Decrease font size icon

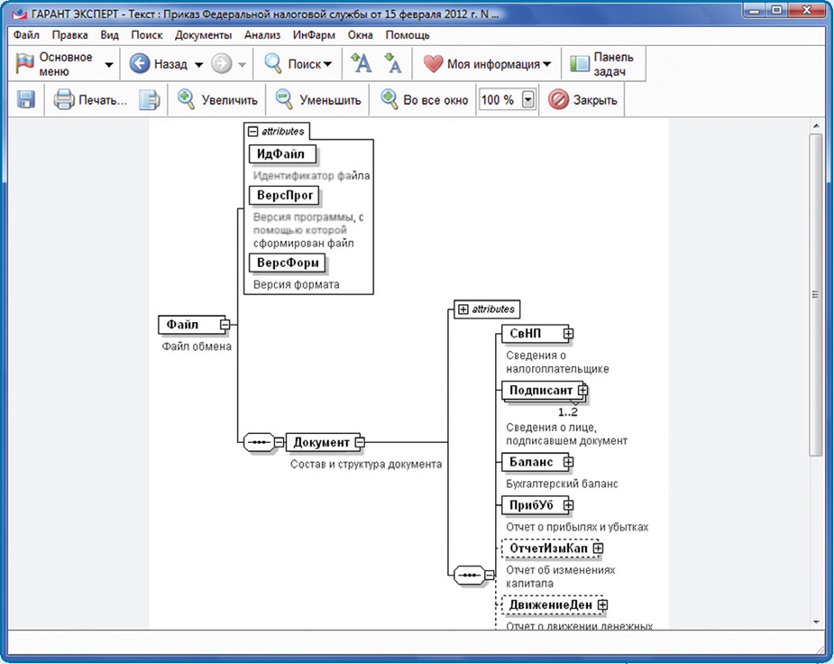393,64
